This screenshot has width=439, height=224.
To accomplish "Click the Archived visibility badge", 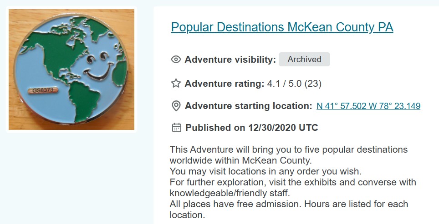I will tap(304, 60).
